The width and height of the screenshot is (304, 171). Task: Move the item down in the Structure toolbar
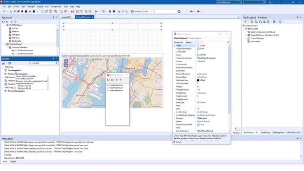(x=16, y=22)
